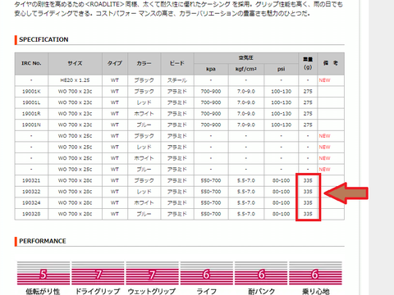Click the HE20 x 1.25 size cell
The image size is (394, 295).
point(75,80)
